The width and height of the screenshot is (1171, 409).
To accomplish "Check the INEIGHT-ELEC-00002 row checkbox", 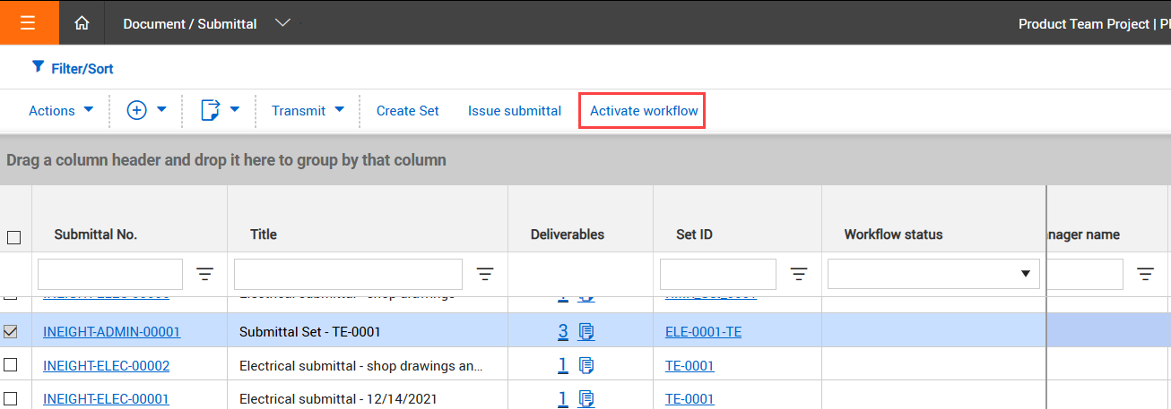I will (x=11, y=365).
